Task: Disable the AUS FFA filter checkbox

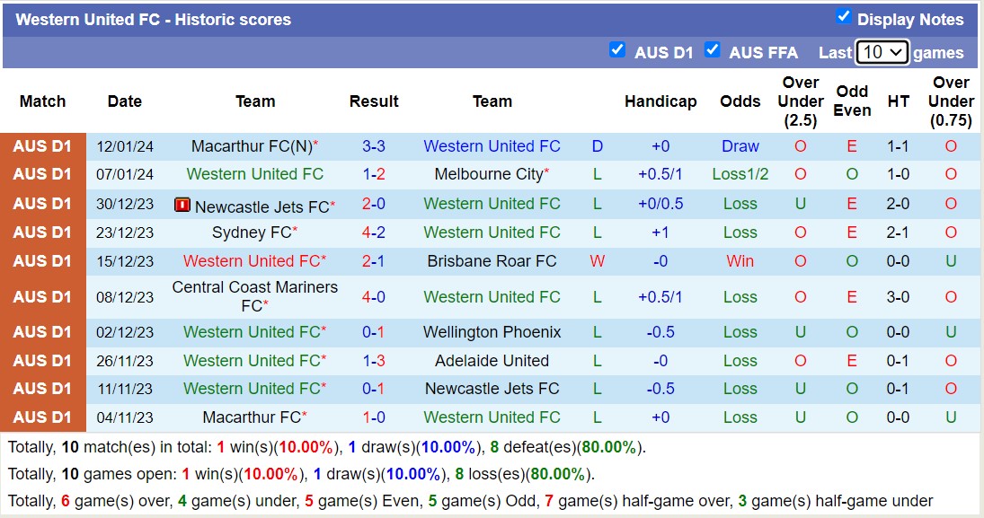Action: click(x=713, y=51)
